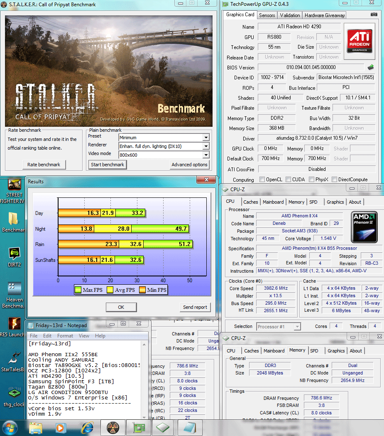Expand the Preset dropdown showing Minimum
The image size is (384, 436).
[x=206, y=137]
